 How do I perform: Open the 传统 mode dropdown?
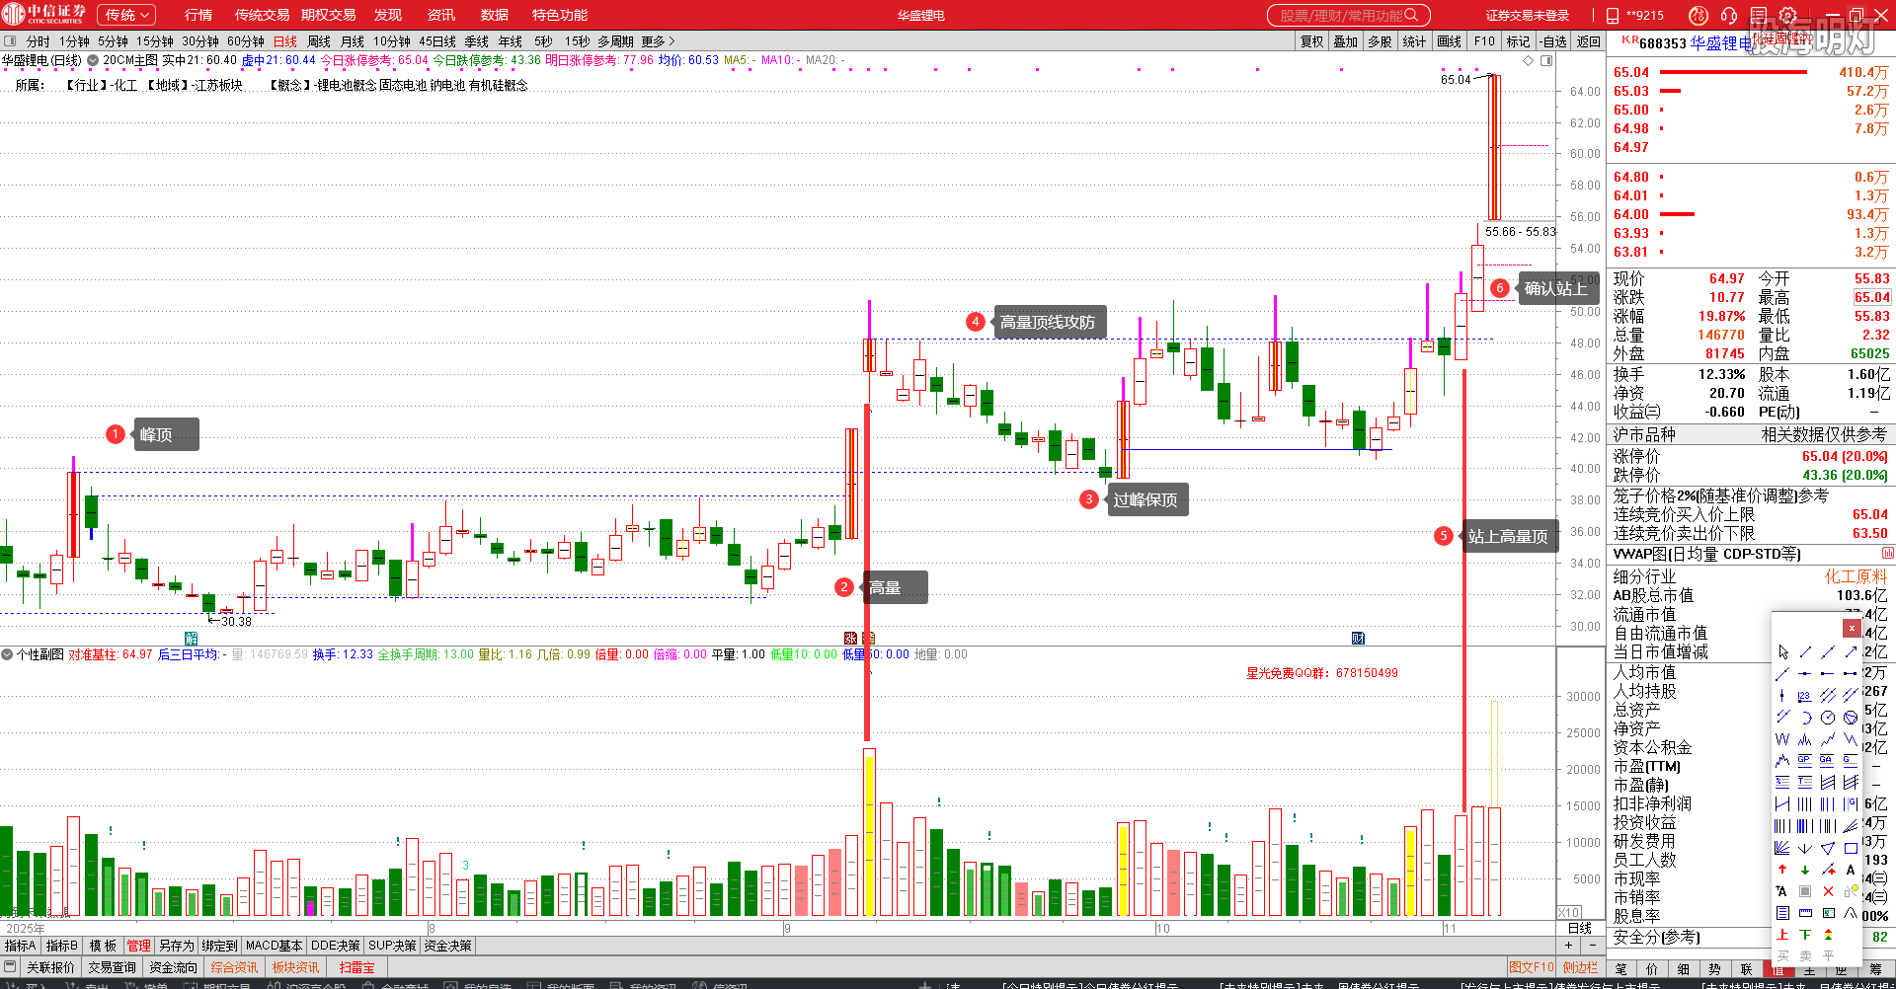point(126,15)
